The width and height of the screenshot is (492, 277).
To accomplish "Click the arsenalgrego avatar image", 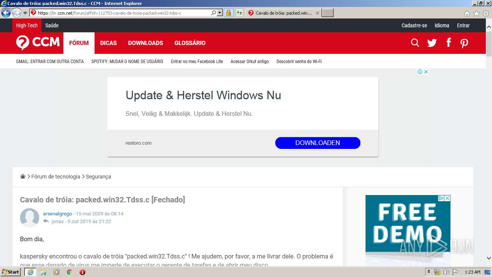I will click(30, 218).
